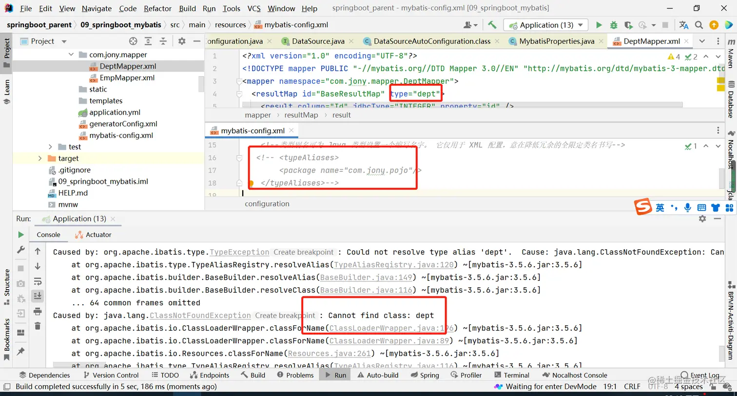Image resolution: width=737 pixels, height=396 pixels.
Task: Run with coverage from the main toolbar
Action: tap(628, 25)
